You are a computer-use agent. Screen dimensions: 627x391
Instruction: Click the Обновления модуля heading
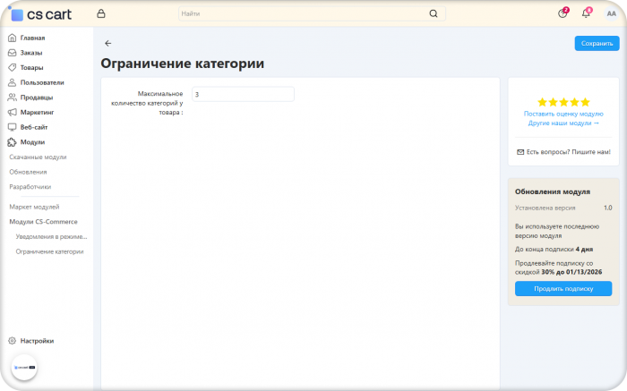[x=553, y=191]
